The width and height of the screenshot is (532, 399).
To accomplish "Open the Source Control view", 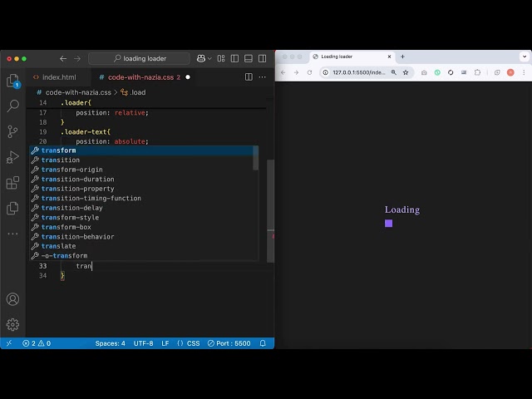I will [x=13, y=131].
